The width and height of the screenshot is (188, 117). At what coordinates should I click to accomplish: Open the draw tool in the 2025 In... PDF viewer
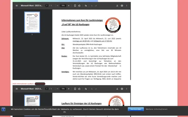pyautogui.click(x=86, y=6)
